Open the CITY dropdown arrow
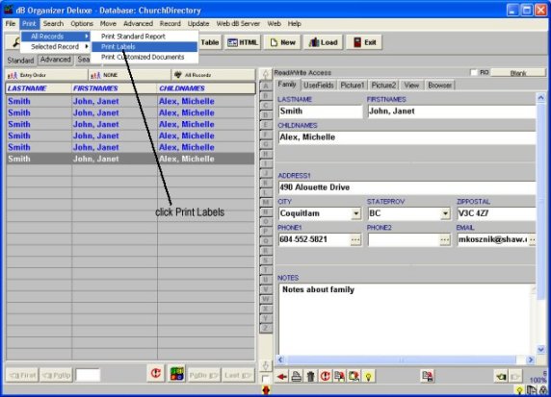The height and width of the screenshot is (397, 551). click(356, 213)
